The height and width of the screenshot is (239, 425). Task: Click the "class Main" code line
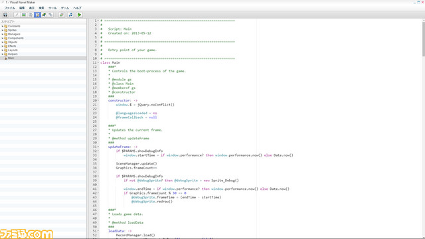(110, 62)
